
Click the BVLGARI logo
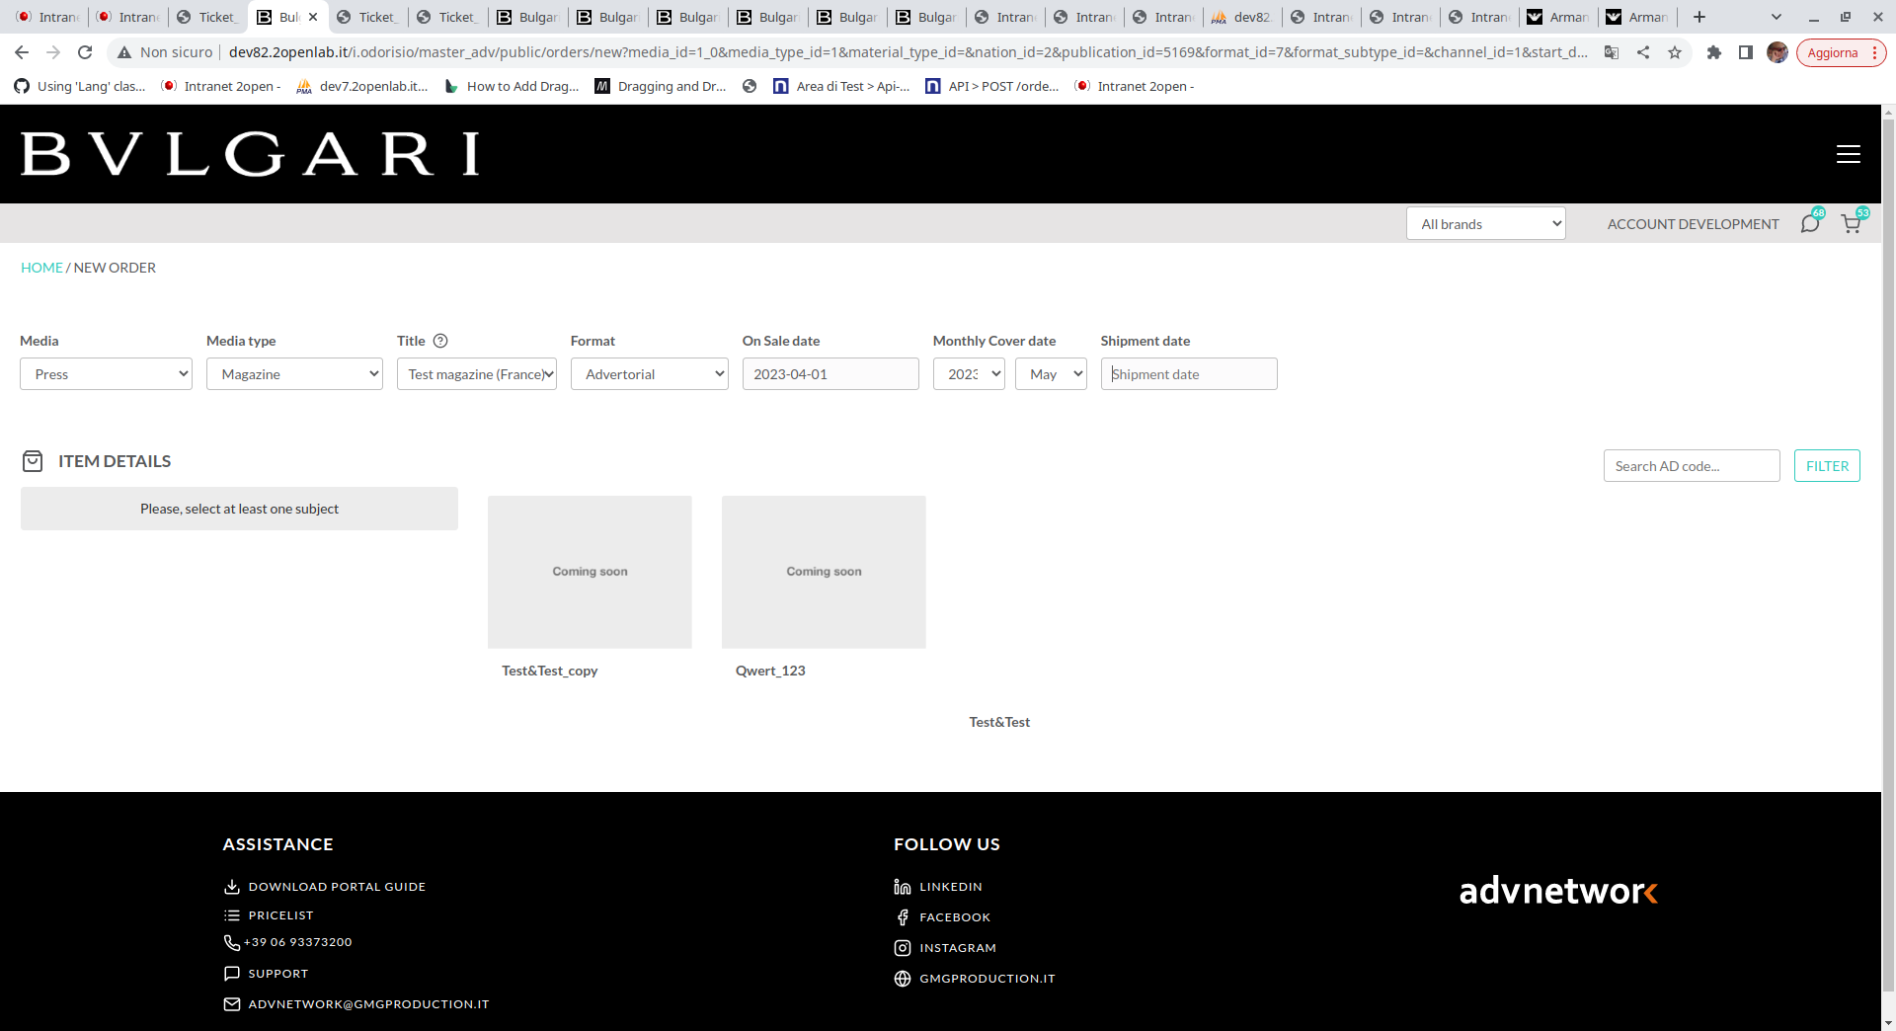(x=250, y=154)
